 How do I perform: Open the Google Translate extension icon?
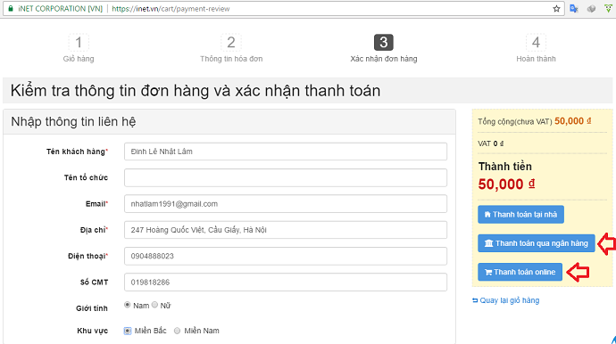[574, 9]
